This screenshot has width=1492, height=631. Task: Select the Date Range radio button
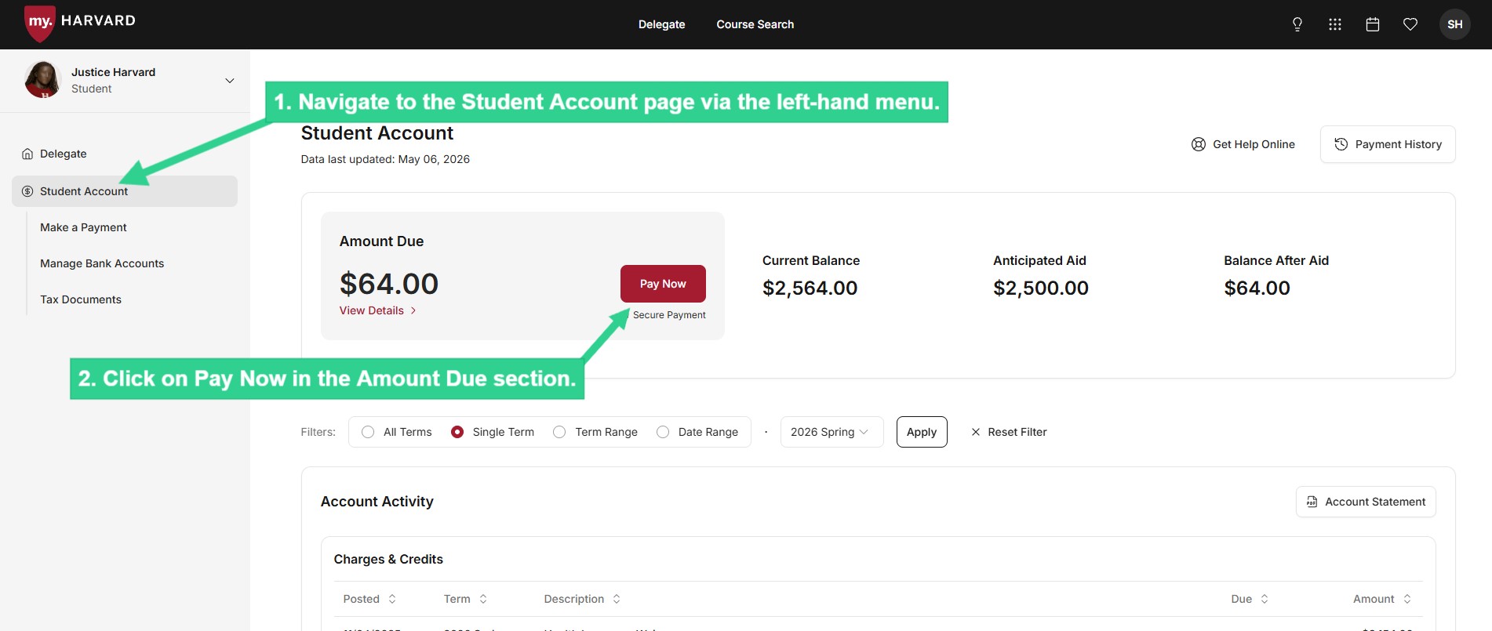pos(663,432)
